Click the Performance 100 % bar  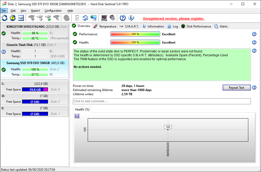(x=135, y=34)
